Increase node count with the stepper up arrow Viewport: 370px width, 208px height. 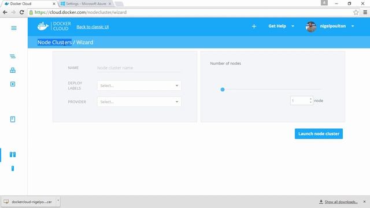tap(310, 99)
